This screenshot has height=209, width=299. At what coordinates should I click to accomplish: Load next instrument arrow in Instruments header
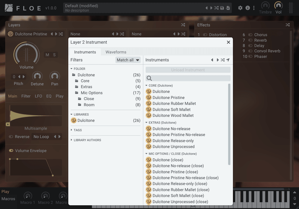pos(218,60)
